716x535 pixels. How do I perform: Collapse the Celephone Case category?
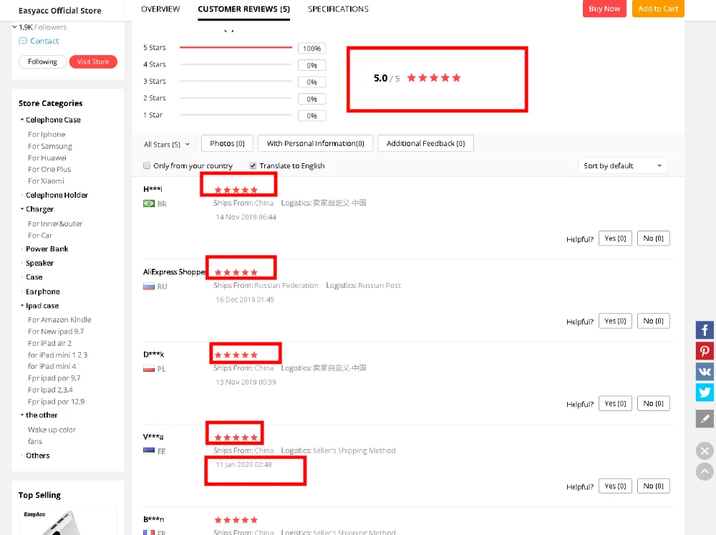click(x=22, y=120)
